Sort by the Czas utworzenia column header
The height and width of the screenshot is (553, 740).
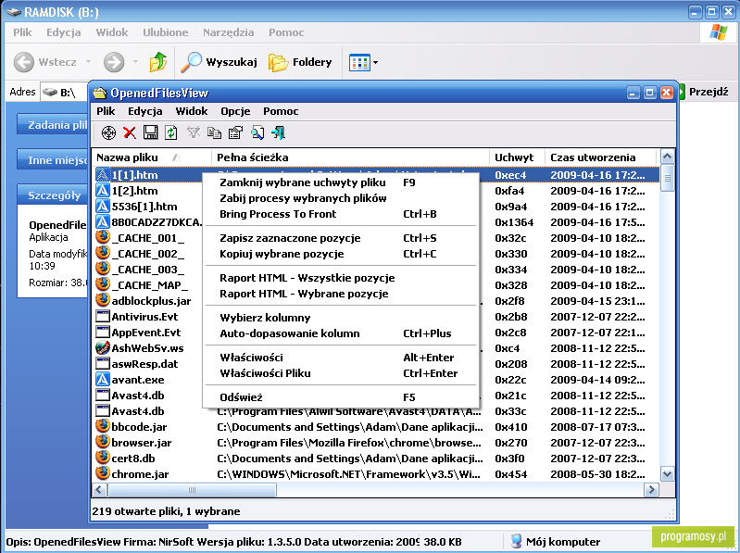[x=600, y=157]
